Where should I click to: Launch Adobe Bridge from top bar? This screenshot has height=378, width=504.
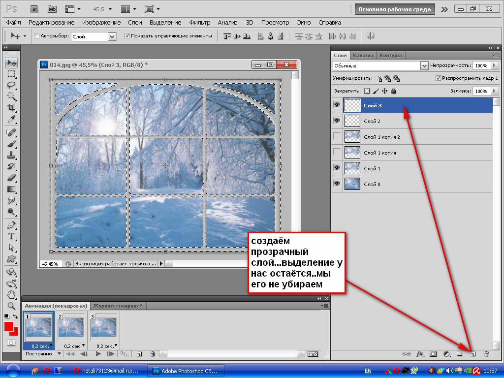[x=34, y=9]
